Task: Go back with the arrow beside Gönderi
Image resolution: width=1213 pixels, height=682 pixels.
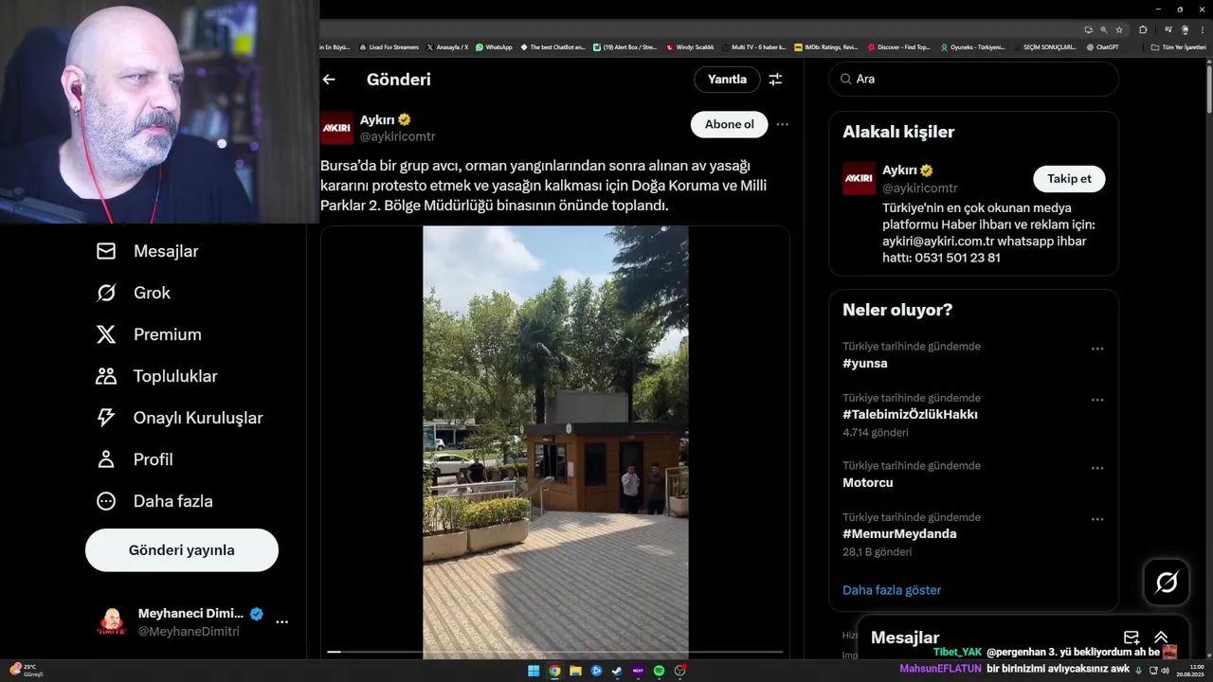Action: [x=329, y=80]
